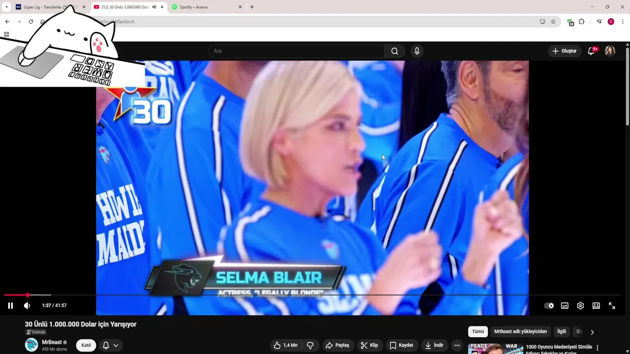Image resolution: width=630 pixels, height=354 pixels.
Task: Click the '459 Mn abone' subscriber count
Action: (54, 350)
